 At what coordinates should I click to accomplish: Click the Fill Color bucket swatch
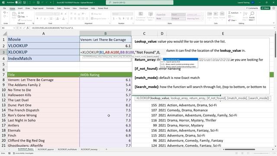[x=57, y=19]
